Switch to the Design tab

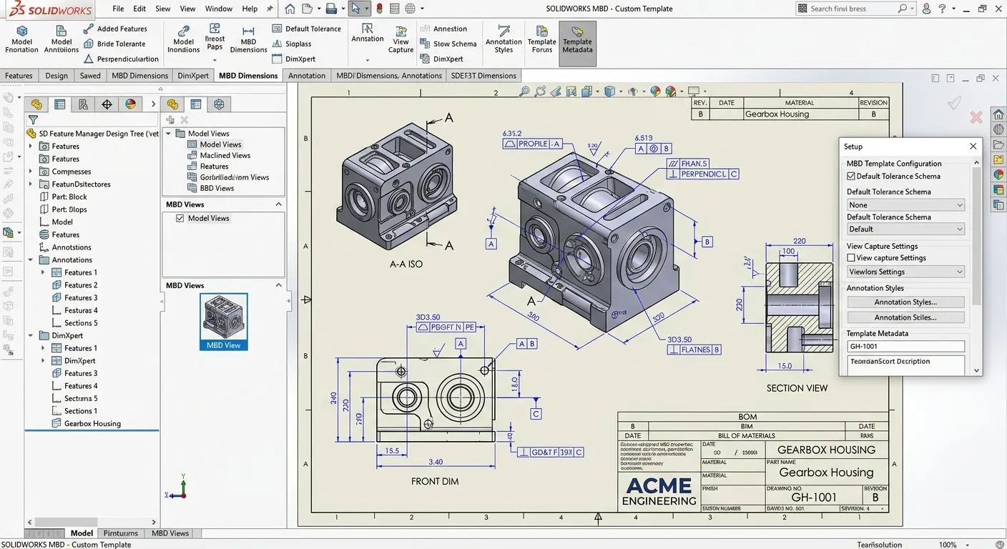coord(57,75)
